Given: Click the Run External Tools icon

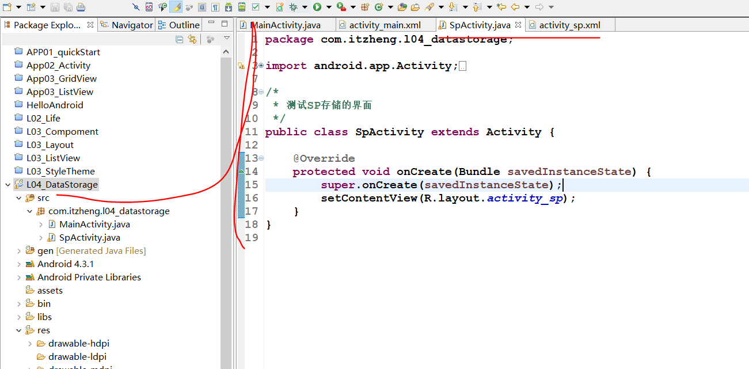Looking at the screenshot, I should (x=341, y=7).
